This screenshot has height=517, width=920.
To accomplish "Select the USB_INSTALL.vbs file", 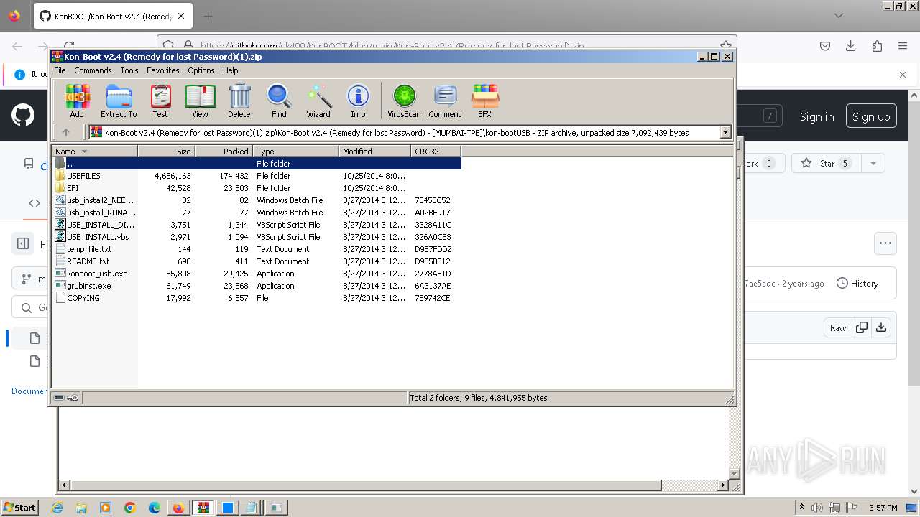I will pos(257,237).
